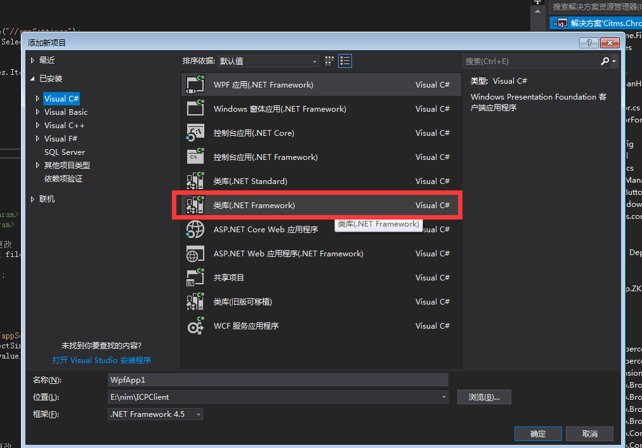Select the SQL Server category
642x448 pixels.
[65, 152]
